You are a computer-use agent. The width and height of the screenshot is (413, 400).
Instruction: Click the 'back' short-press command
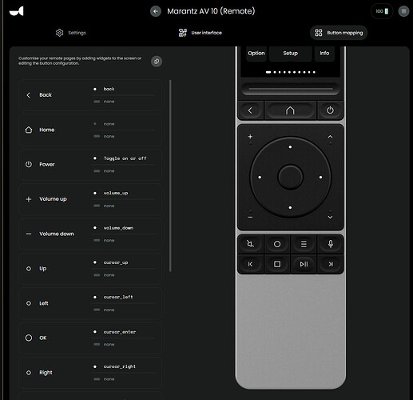click(109, 89)
